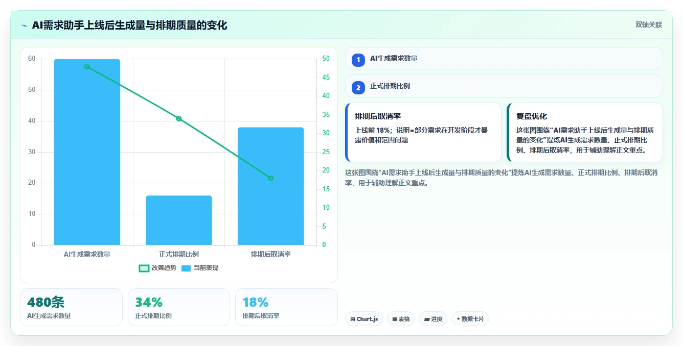Click the lightning icon beside the title
Image resolution: width=683 pixels, height=346 pixels.
24,26
